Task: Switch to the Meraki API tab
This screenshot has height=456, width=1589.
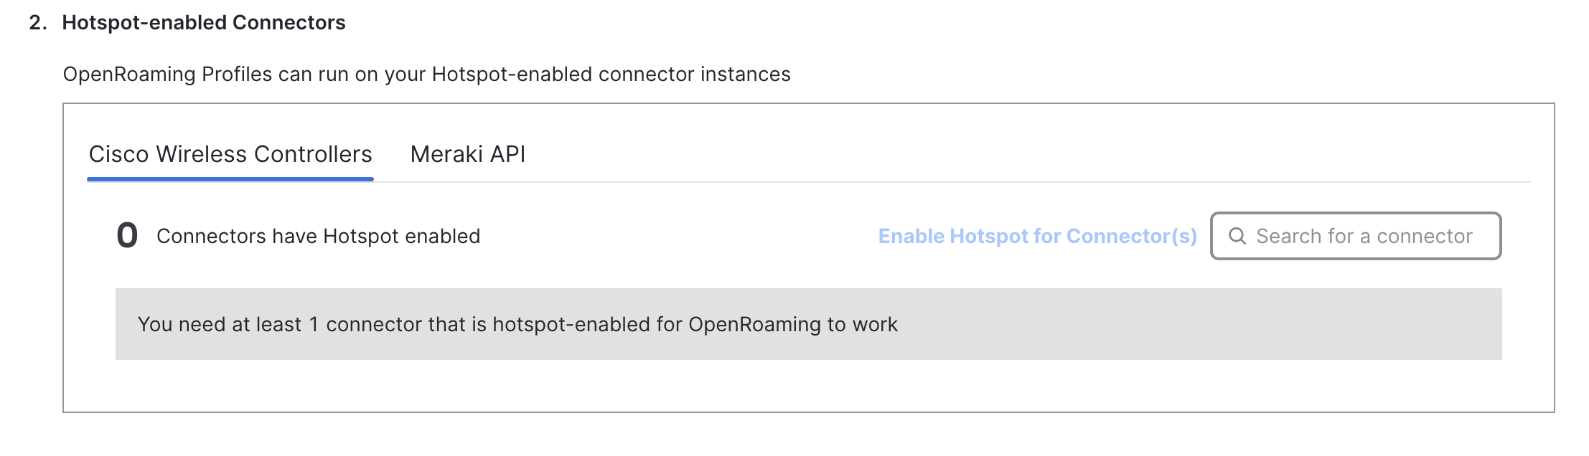Action: click(x=468, y=154)
